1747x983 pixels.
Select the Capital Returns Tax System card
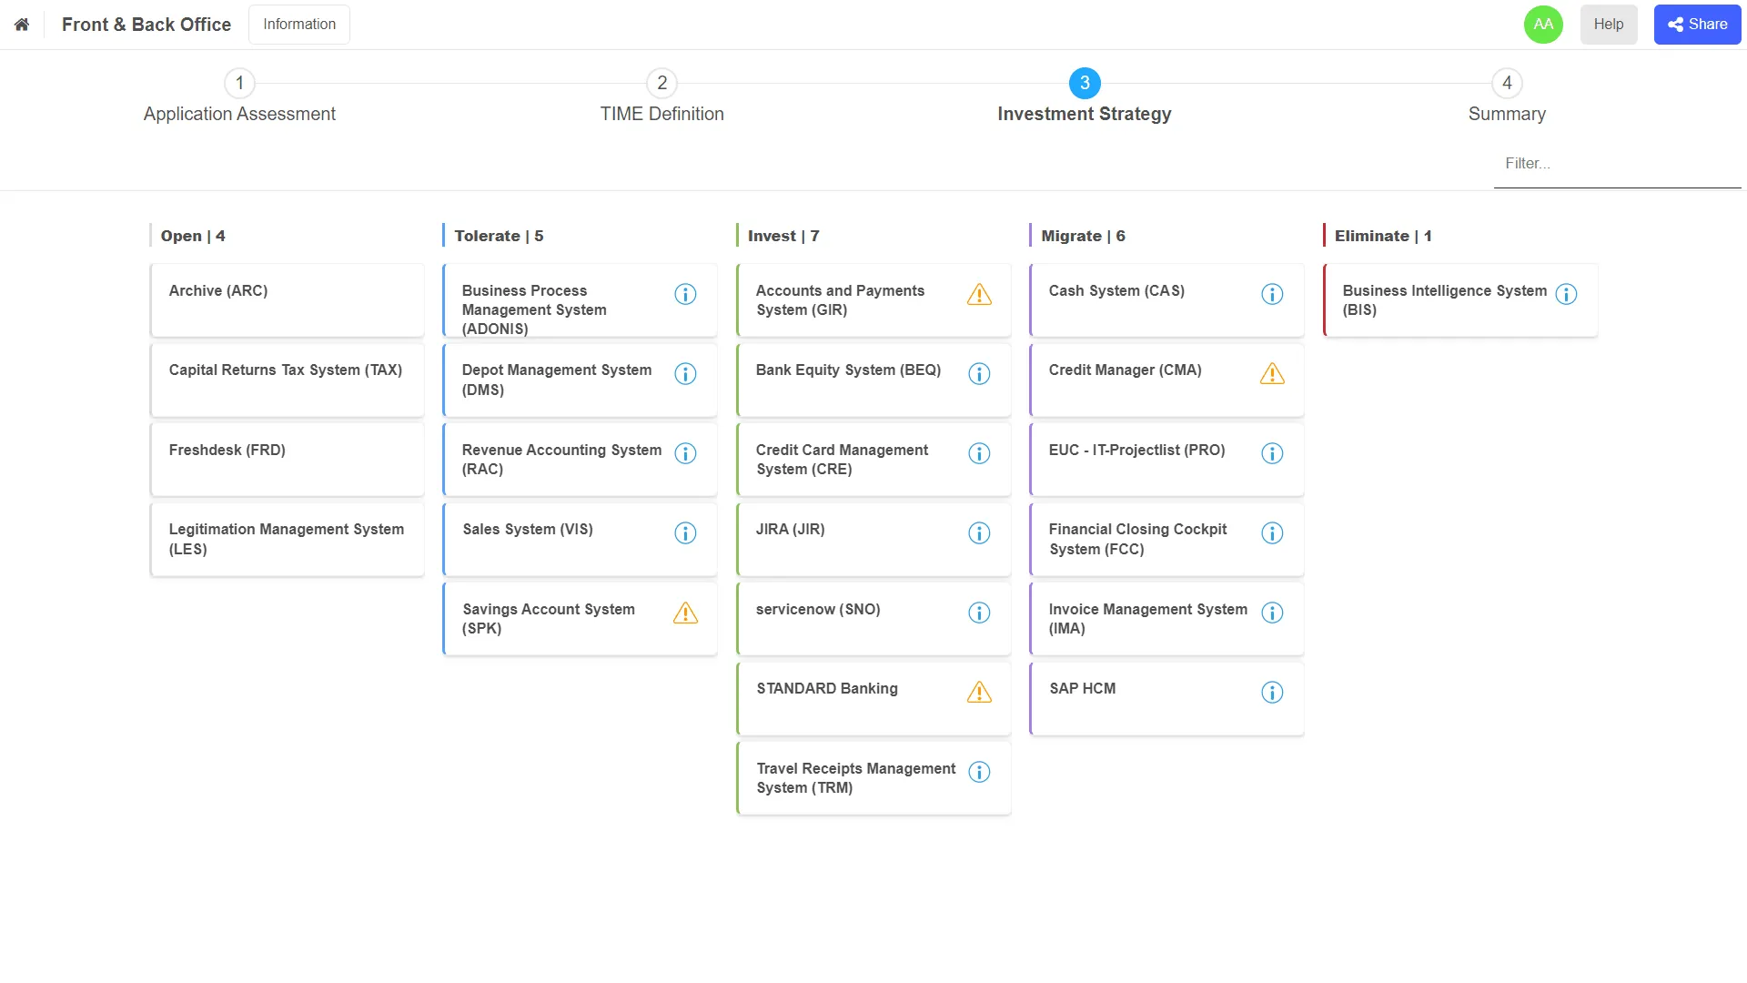[287, 380]
